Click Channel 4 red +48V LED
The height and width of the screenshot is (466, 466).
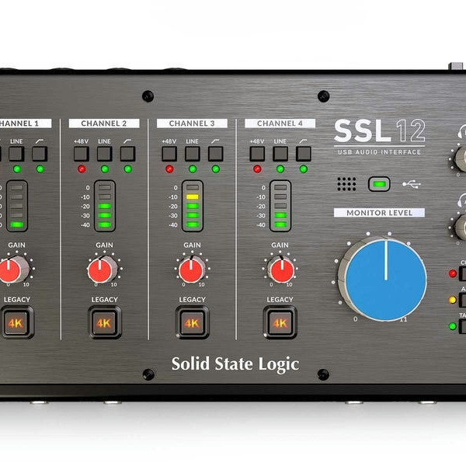click(257, 169)
